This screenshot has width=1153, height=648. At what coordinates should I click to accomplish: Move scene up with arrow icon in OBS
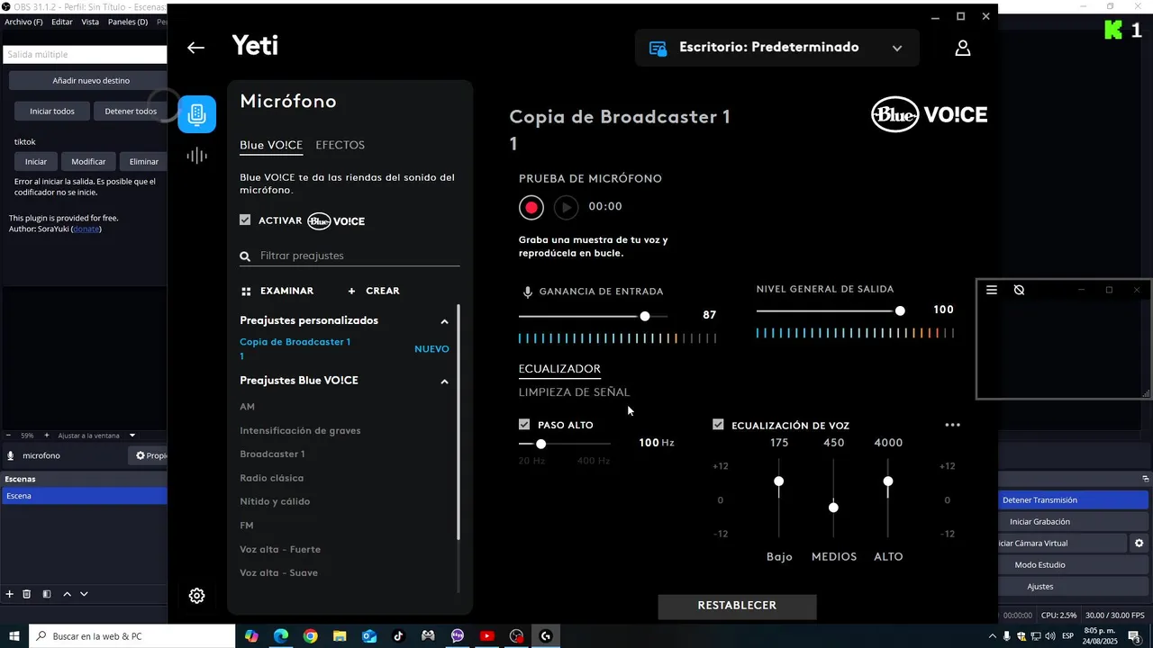point(67,594)
